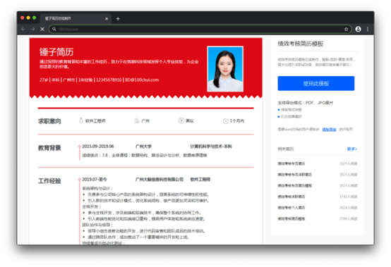Stop page loading with the X icon
Viewport: 391px width, 267px height.
42,29
